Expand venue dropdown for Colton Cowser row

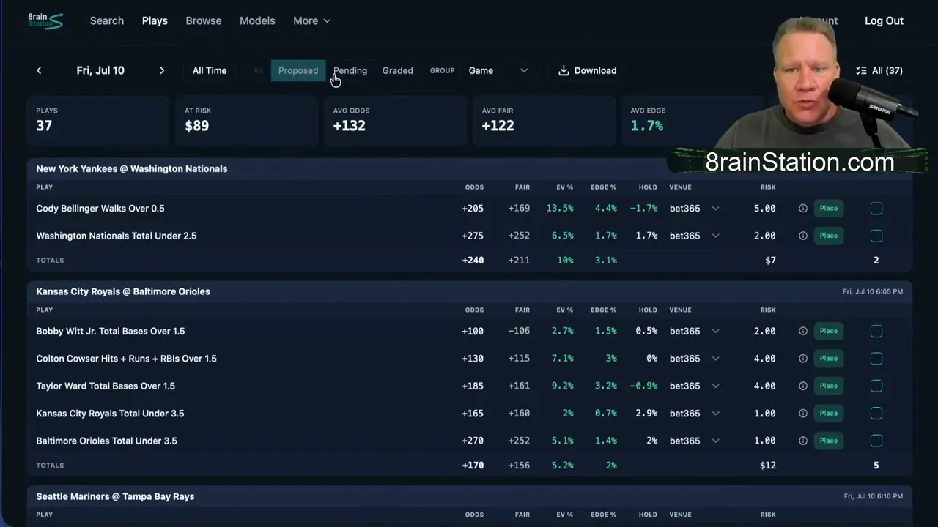[x=715, y=359]
